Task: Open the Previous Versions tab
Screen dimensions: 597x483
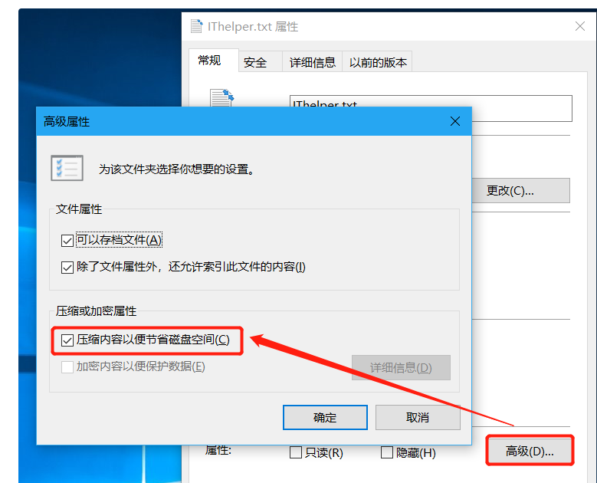Action: pyautogui.click(x=377, y=61)
